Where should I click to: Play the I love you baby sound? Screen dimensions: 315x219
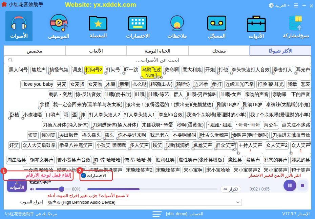(37, 84)
